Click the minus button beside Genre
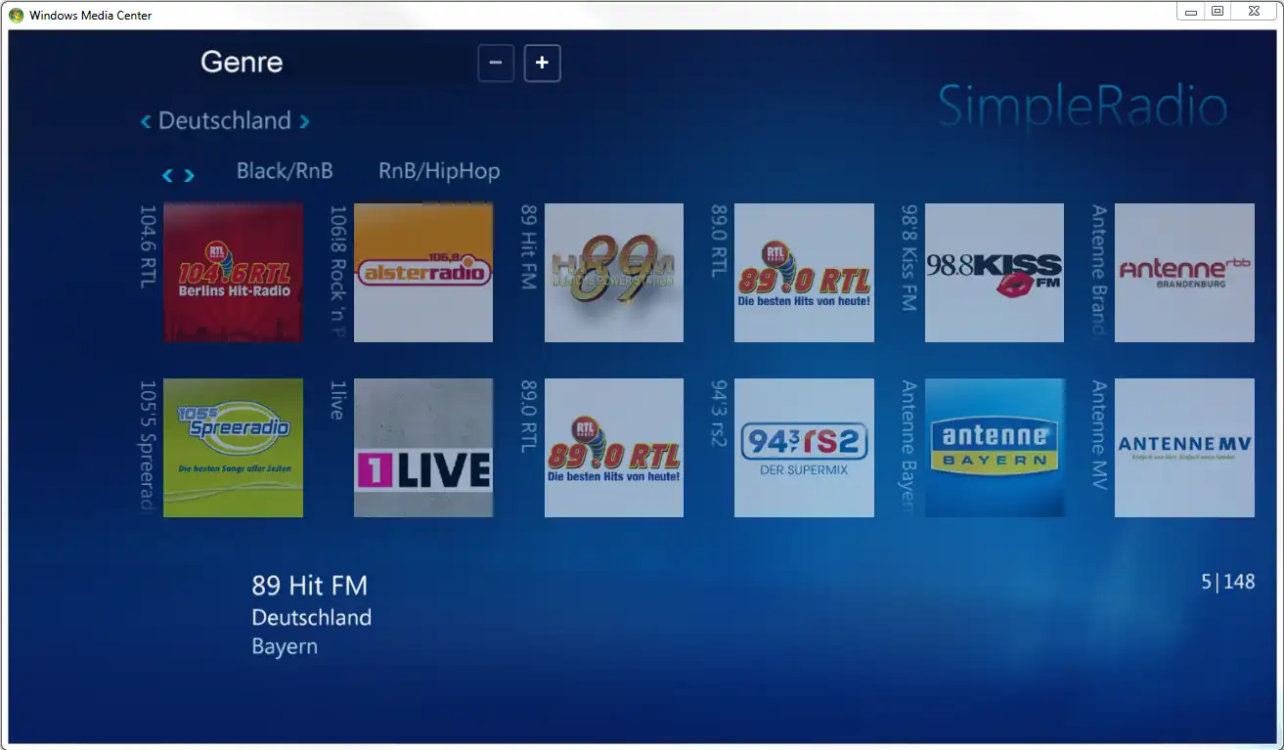Screen dimensions: 1284x750 click(x=496, y=64)
